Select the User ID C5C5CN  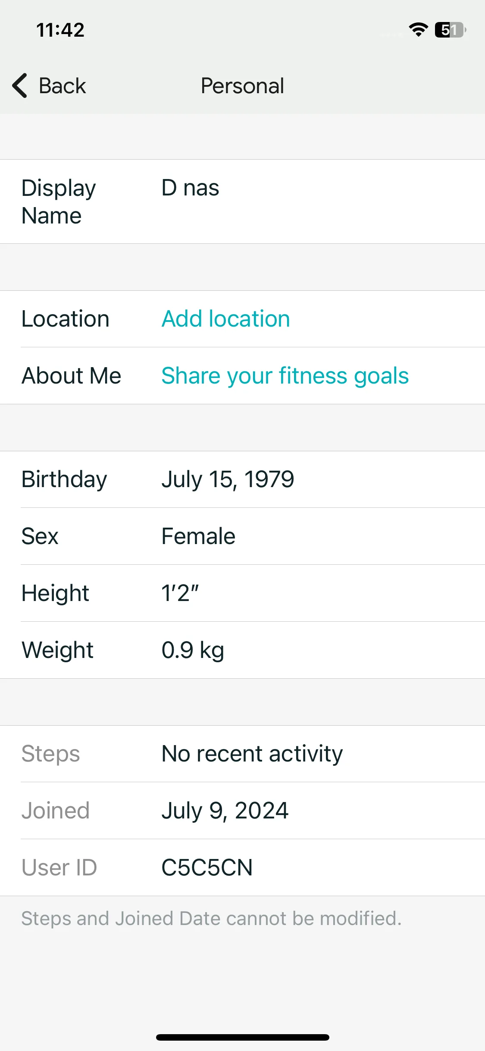[207, 868]
